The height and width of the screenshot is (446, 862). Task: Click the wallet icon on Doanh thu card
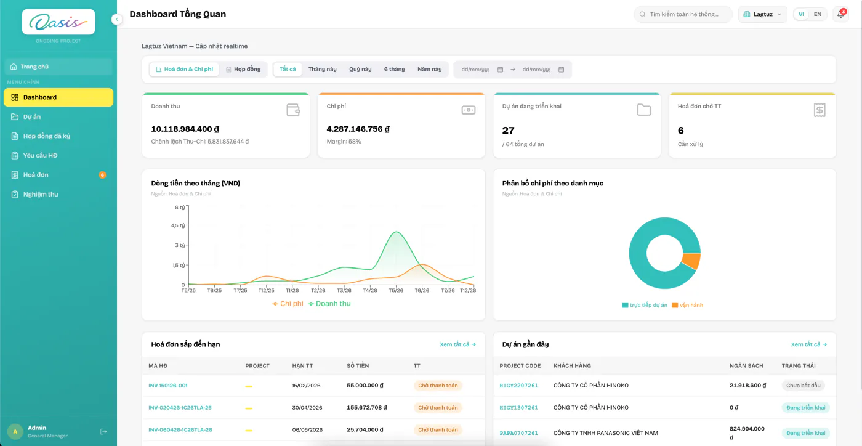tap(293, 110)
